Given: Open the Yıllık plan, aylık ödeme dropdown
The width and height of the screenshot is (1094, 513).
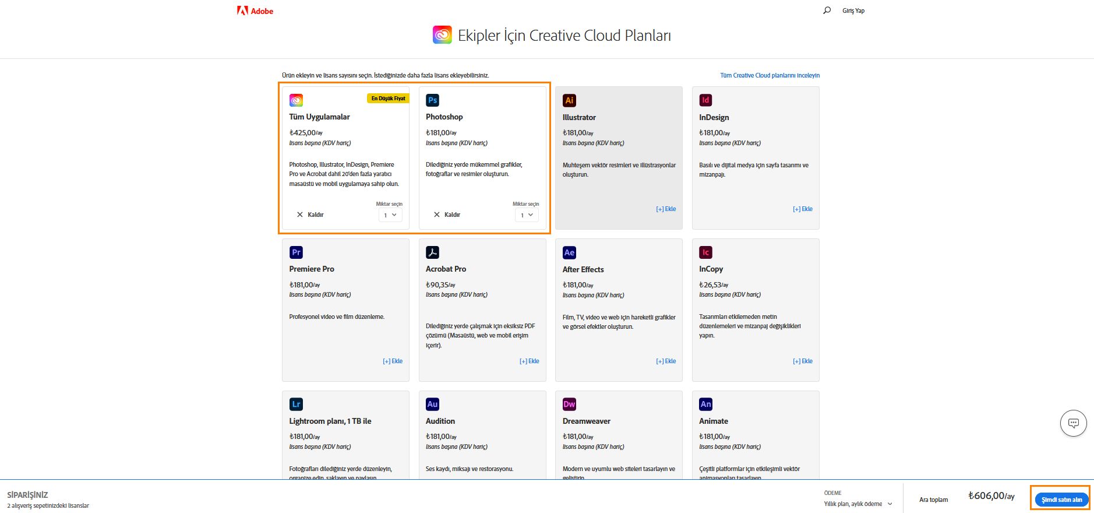Looking at the screenshot, I should [857, 504].
